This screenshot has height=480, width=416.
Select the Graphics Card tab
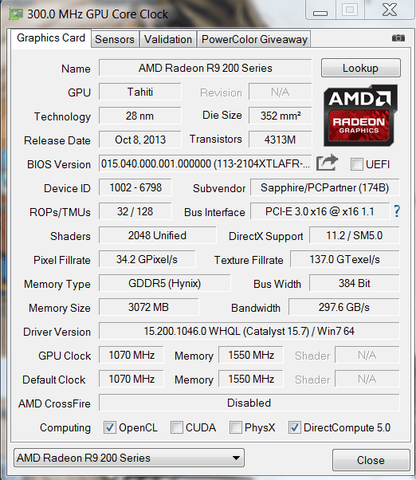tap(51, 38)
